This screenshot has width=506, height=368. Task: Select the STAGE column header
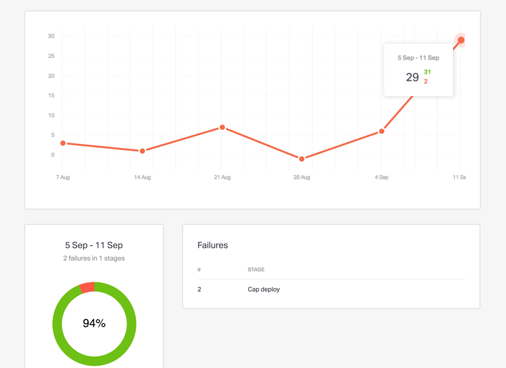click(x=256, y=270)
